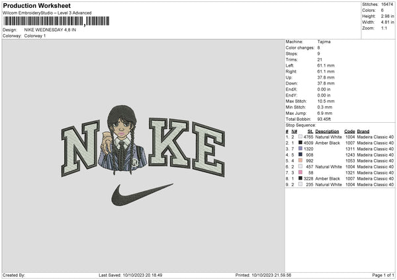Select code 1321 in the stop sequence
This screenshot has height=280, width=397.
click(x=351, y=172)
